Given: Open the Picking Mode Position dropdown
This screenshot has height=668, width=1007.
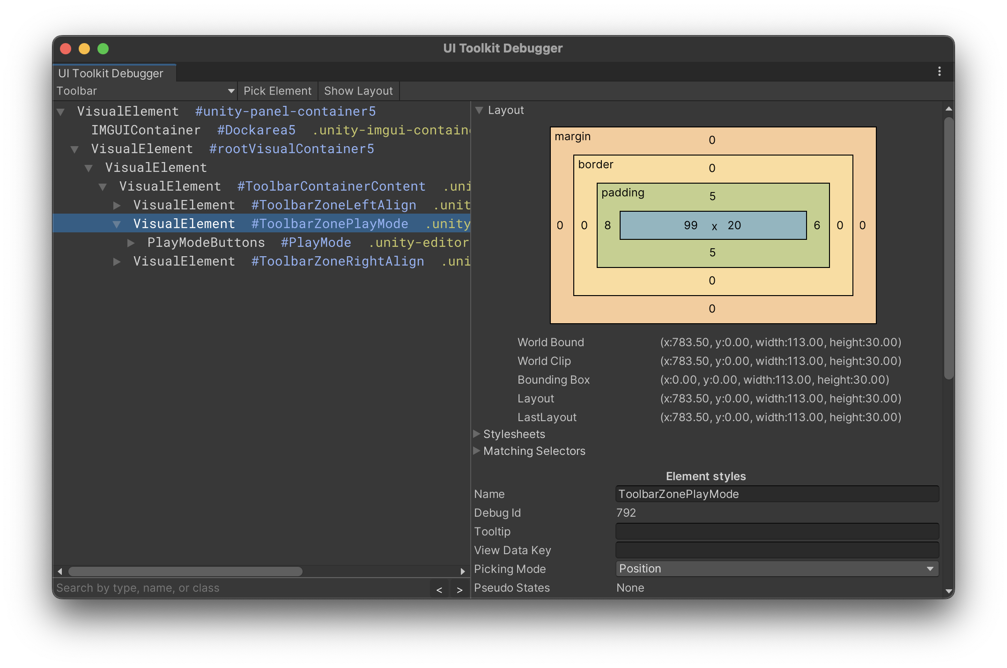Looking at the screenshot, I should (777, 569).
